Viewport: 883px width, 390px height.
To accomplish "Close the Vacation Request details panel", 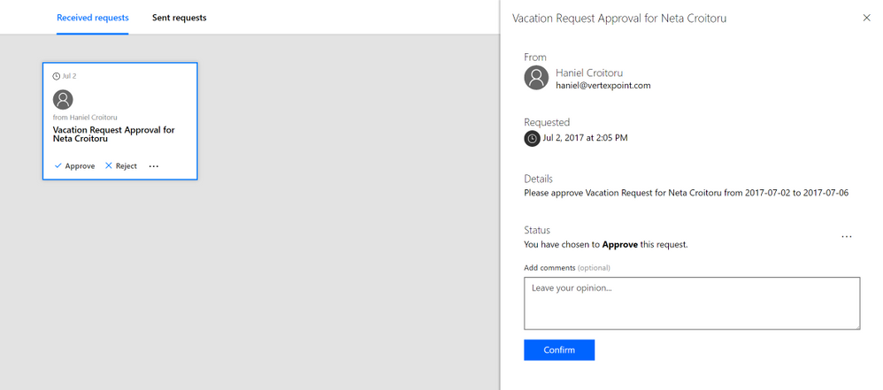I will [x=867, y=18].
